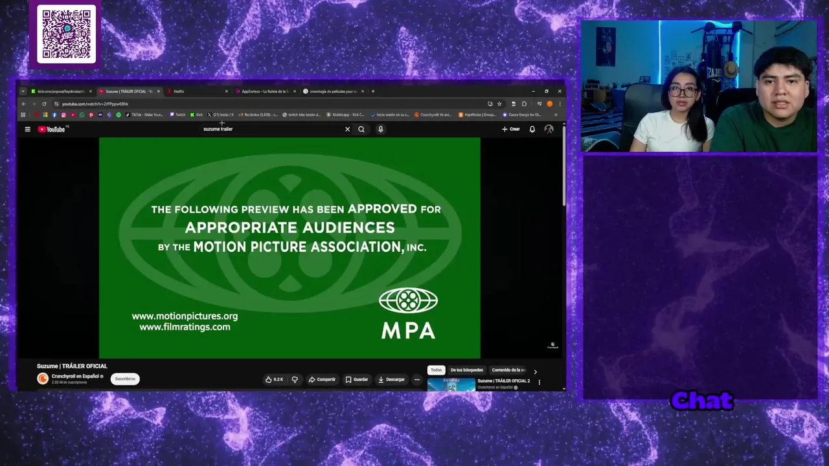Image resolution: width=829 pixels, height=466 pixels.
Task: Switch to the Netflix tab
Action: point(198,91)
